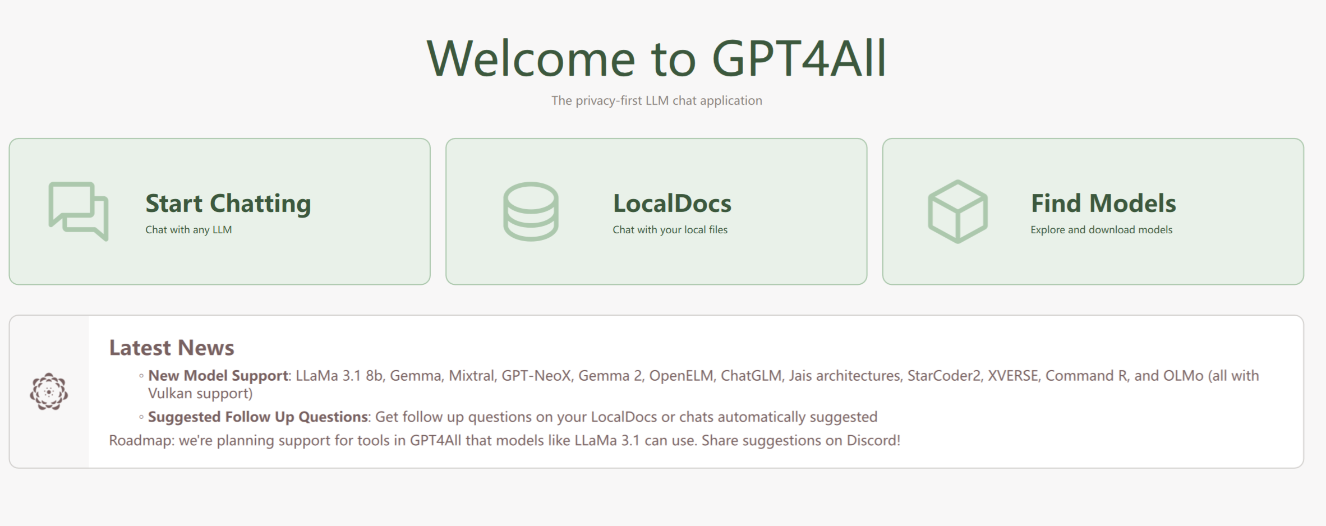1326x526 pixels.
Task: Open the Start Chatting card title
Action: pyautogui.click(x=228, y=203)
